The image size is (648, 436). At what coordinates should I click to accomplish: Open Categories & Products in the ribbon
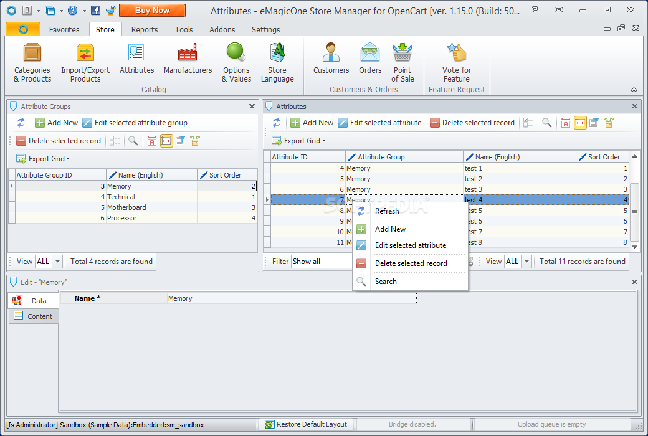(32, 63)
